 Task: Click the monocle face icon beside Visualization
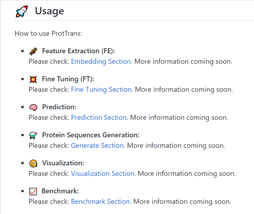point(33,163)
